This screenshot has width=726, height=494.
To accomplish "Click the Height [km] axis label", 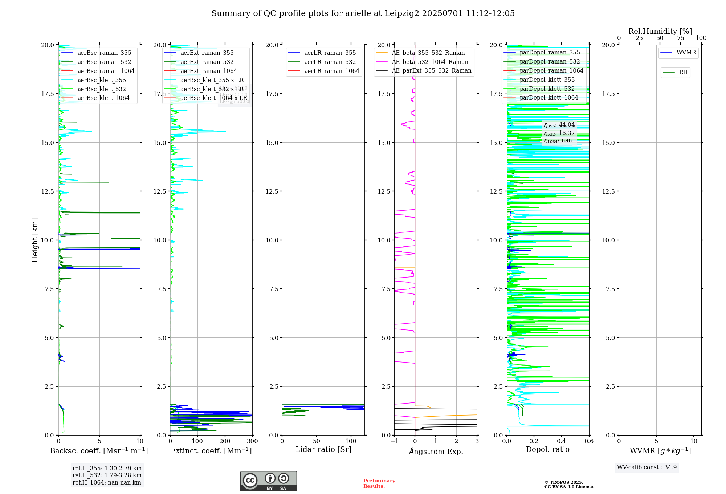I will click(35, 240).
